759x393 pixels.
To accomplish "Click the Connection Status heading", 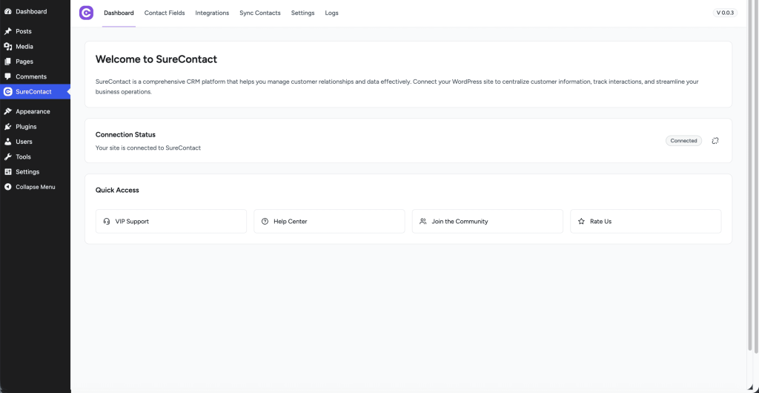I will 125,134.
